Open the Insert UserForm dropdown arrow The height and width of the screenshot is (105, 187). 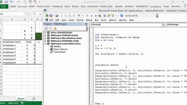[x=54, y=15]
